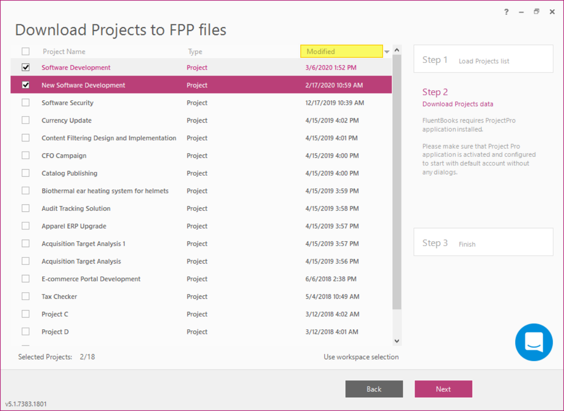Viewport: 564px width, 411px height.
Task: Check the Software Security checkbox
Action: point(25,103)
